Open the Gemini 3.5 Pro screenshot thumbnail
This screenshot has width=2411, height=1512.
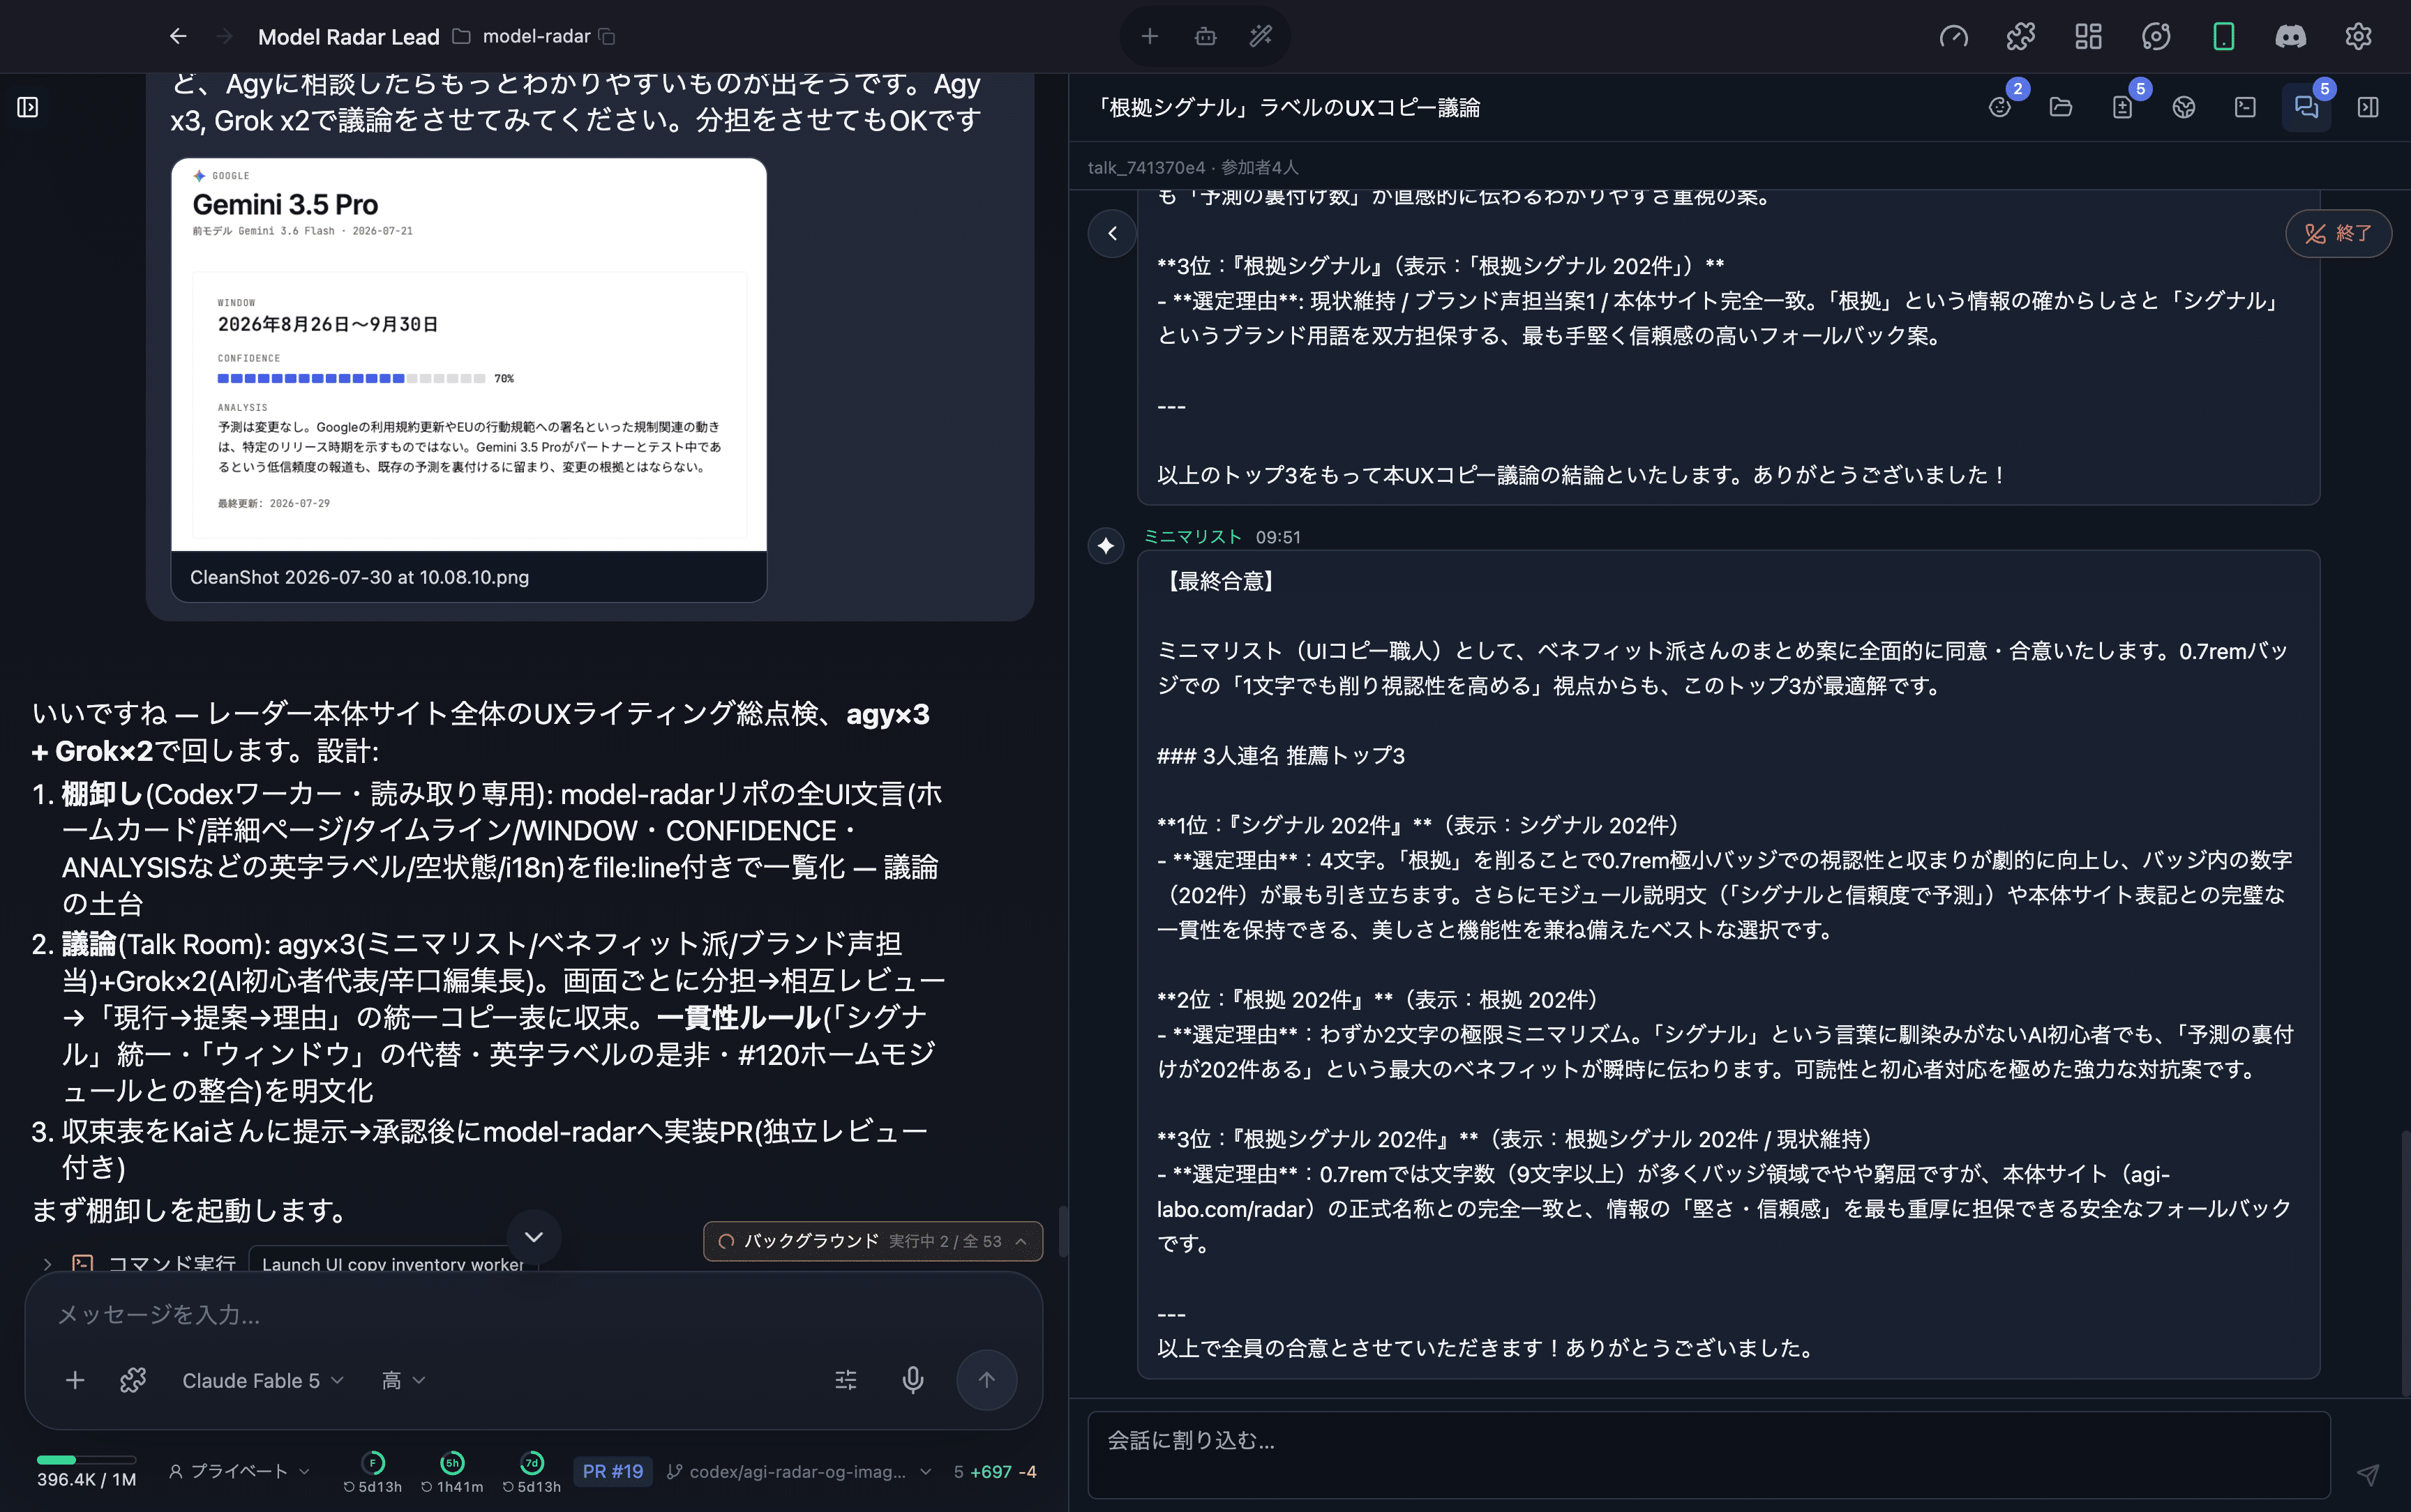click(x=469, y=355)
